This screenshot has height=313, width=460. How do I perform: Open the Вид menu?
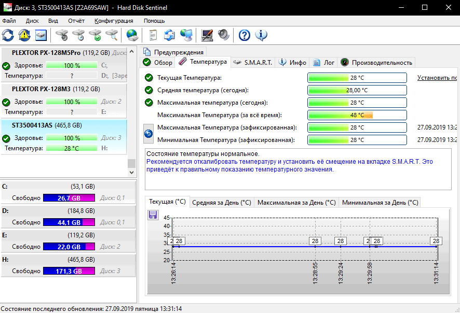[x=53, y=21]
